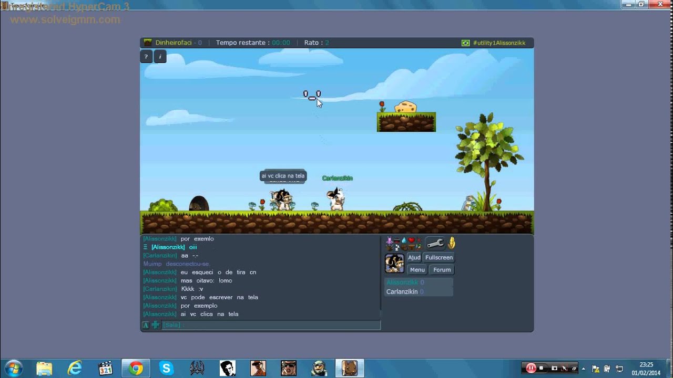Open Internet Explorer from the taskbar

(75, 368)
